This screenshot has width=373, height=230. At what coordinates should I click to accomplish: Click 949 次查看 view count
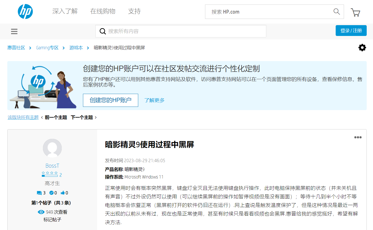tap(56, 212)
